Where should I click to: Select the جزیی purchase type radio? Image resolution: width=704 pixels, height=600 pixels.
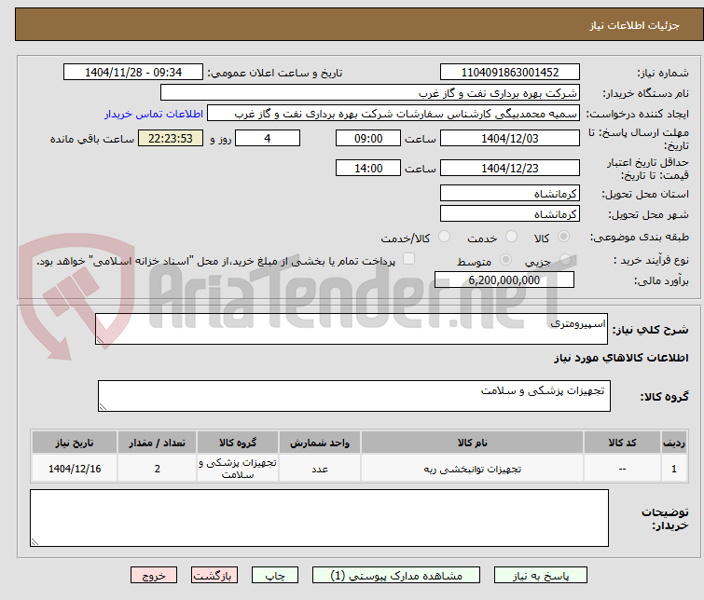[565, 260]
